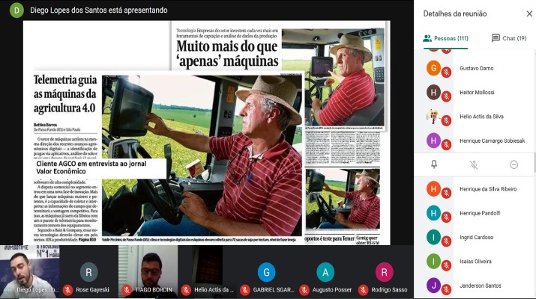Click the pin icon under Henrique Camargo Sobiesak
The width and height of the screenshot is (536, 299).
coord(434,164)
